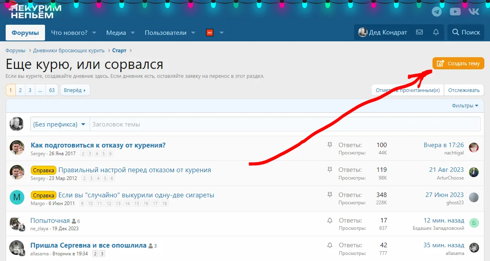
Task: Open thread Пришла Сергевна и все опошлила
Action: pos(88,245)
